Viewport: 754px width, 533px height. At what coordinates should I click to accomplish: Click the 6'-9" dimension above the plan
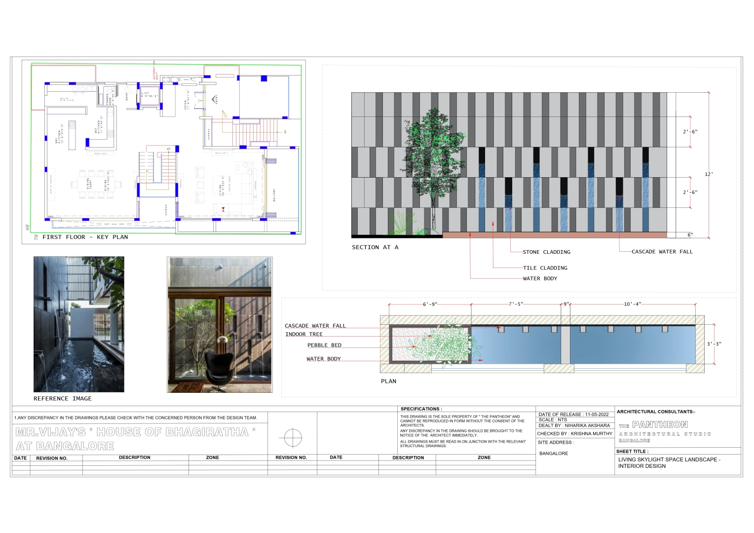[x=430, y=304]
